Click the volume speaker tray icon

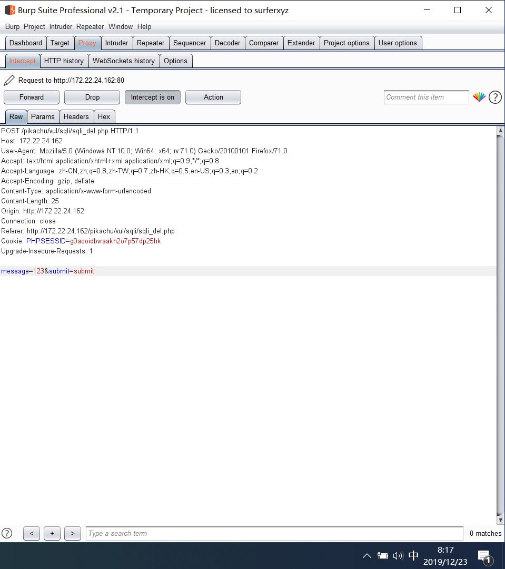click(x=398, y=556)
